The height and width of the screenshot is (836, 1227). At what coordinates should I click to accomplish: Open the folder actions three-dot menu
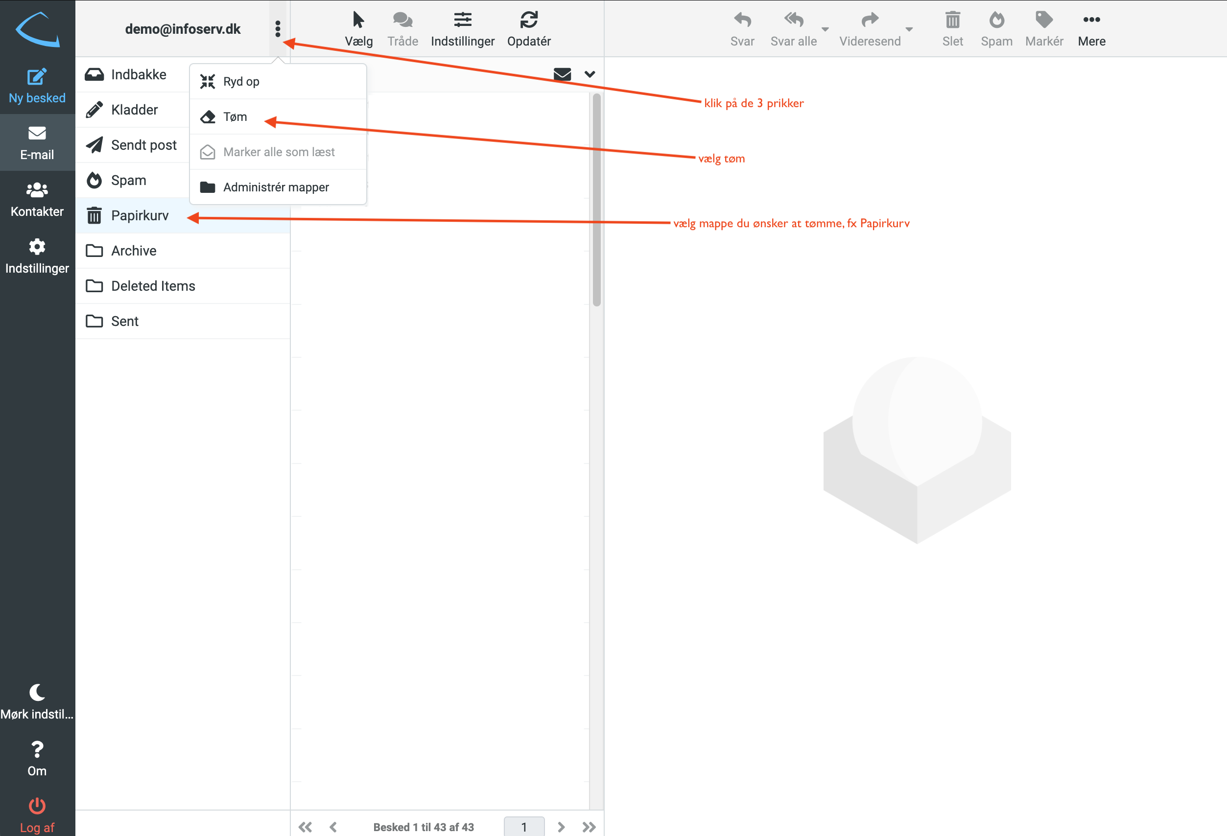pos(278,29)
